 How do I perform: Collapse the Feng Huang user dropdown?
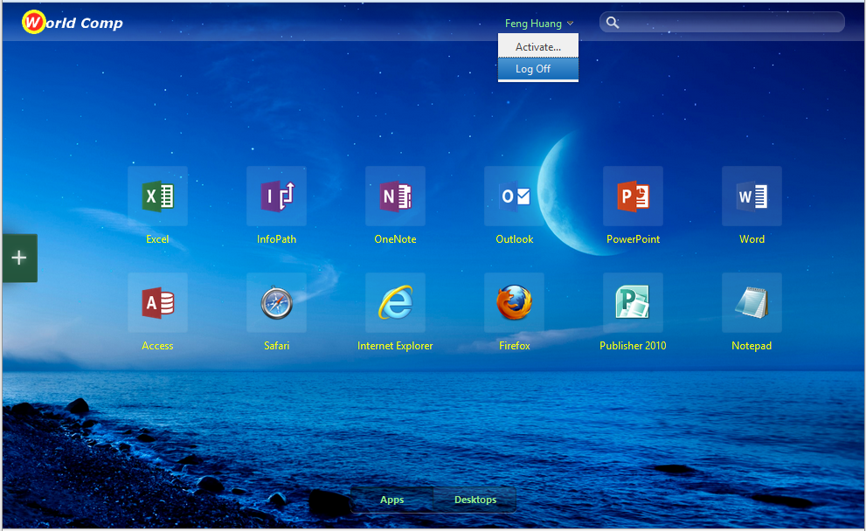(538, 24)
